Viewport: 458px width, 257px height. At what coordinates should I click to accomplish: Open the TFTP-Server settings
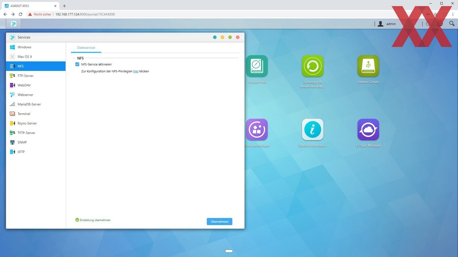(x=36, y=133)
